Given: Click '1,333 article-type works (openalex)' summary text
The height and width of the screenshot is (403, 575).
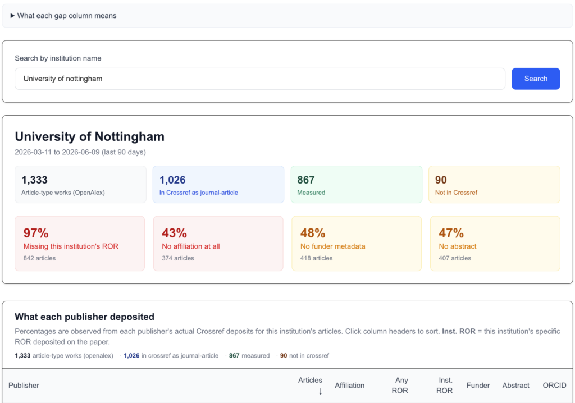Looking at the screenshot, I should tap(64, 356).
